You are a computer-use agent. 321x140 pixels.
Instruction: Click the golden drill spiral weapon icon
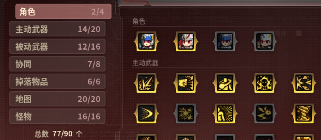click(304, 113)
